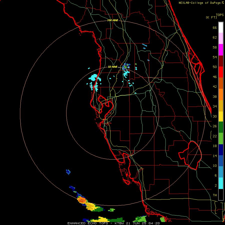Click the medium blue 18 kft swatch
Screen dimensions: 225x225
[221, 161]
